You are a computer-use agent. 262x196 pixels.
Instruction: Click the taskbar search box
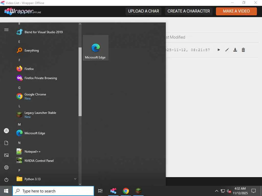pyautogui.click(x=53, y=191)
